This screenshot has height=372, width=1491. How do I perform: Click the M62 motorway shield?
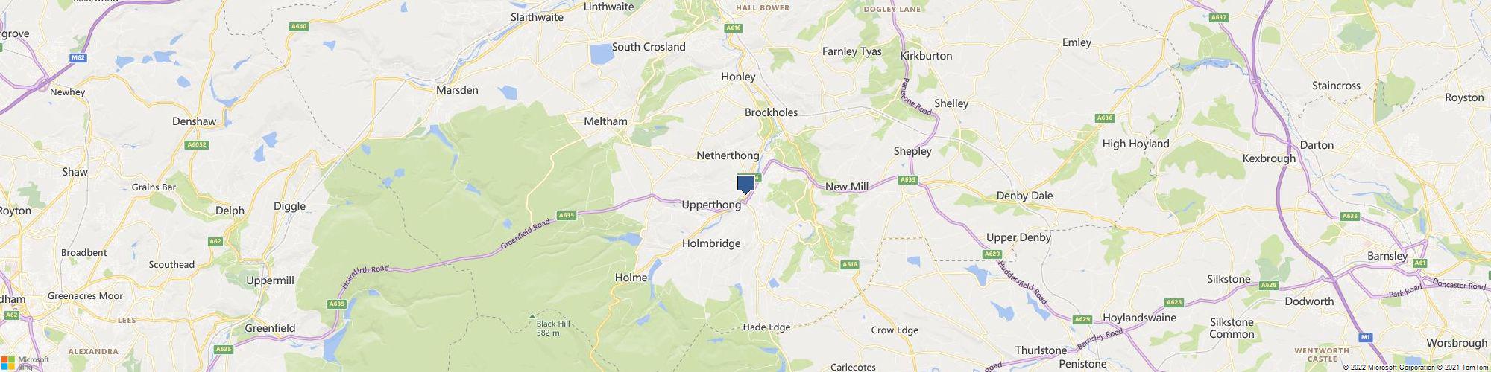[x=78, y=57]
